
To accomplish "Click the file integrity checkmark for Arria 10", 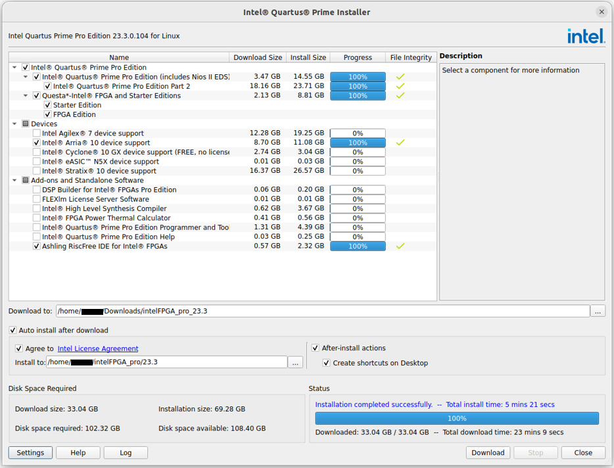I will 400,143.
